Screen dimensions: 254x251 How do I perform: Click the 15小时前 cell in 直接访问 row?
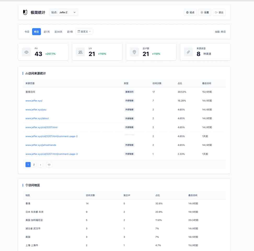[207, 92]
